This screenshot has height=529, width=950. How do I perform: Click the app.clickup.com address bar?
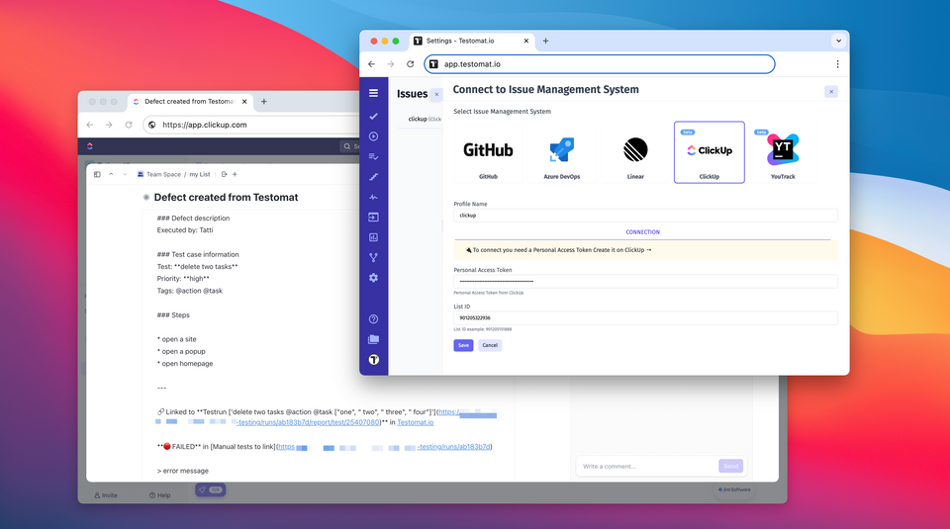pyautogui.click(x=251, y=125)
